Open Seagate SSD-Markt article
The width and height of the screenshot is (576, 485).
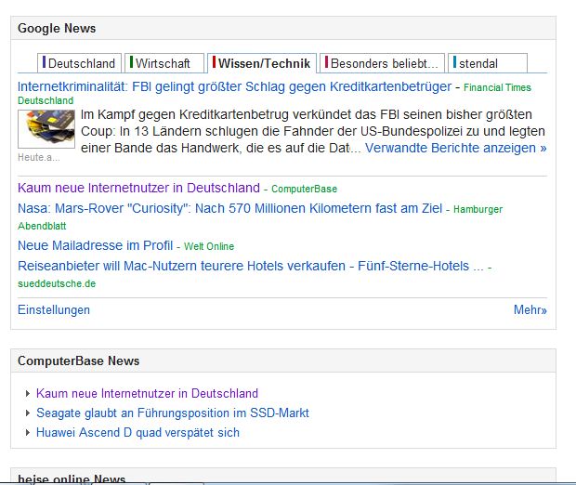pos(173,413)
